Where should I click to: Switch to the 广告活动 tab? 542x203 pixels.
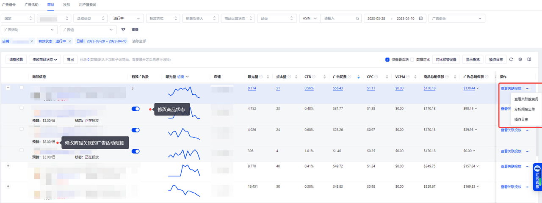[31, 4]
